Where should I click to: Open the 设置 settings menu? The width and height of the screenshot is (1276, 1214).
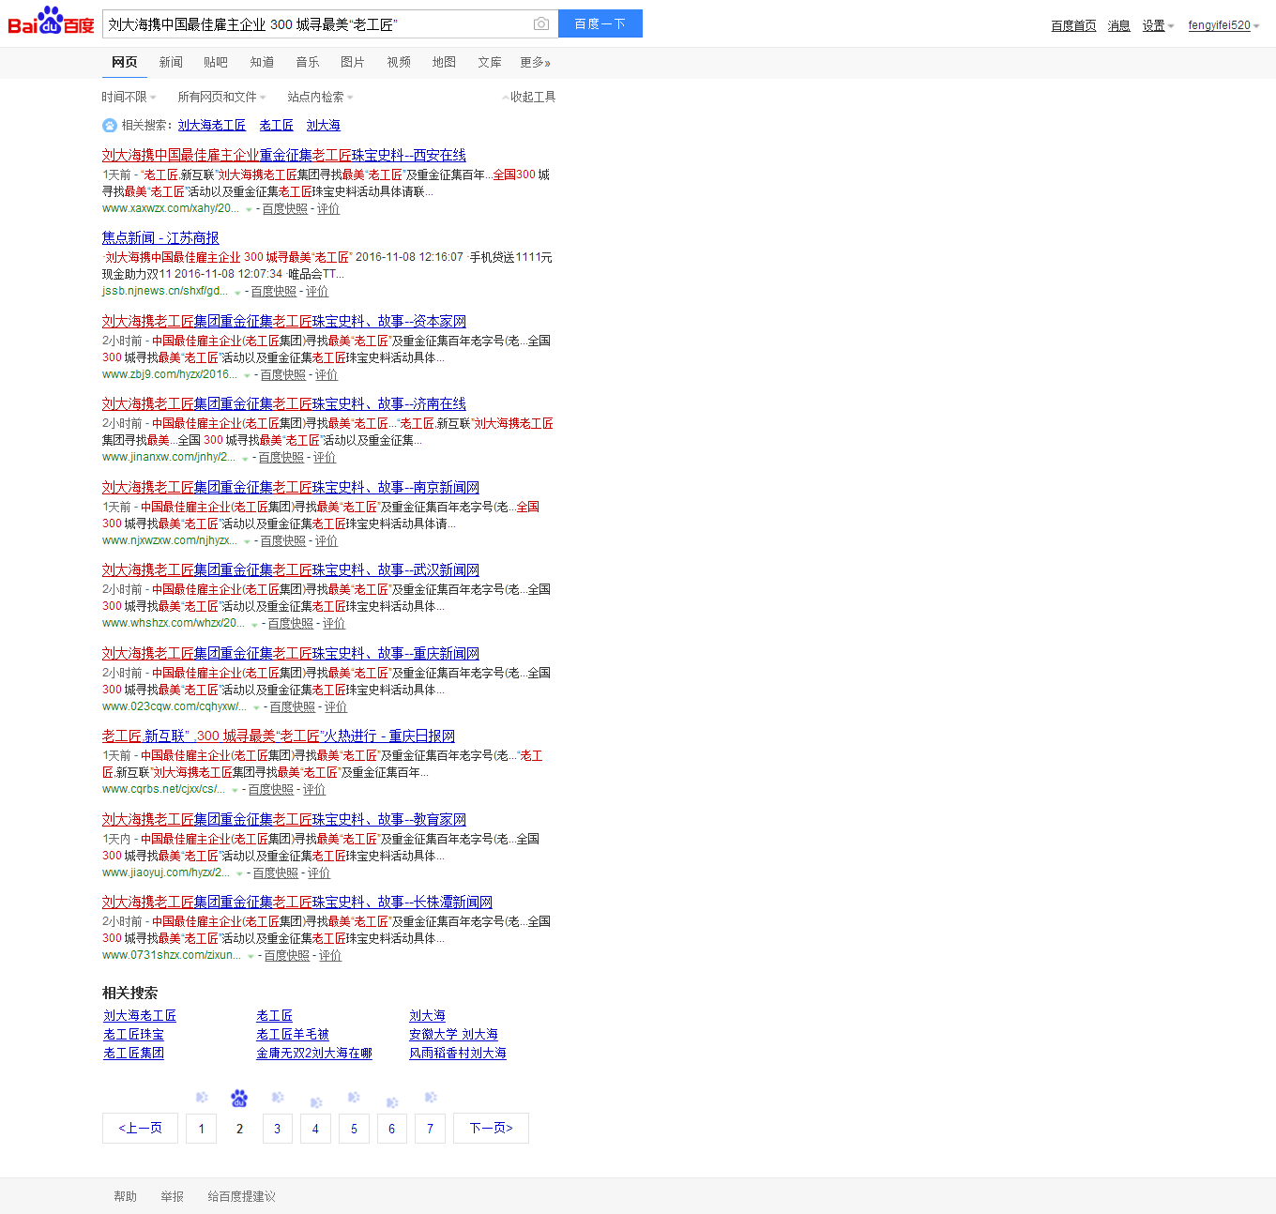click(1158, 26)
